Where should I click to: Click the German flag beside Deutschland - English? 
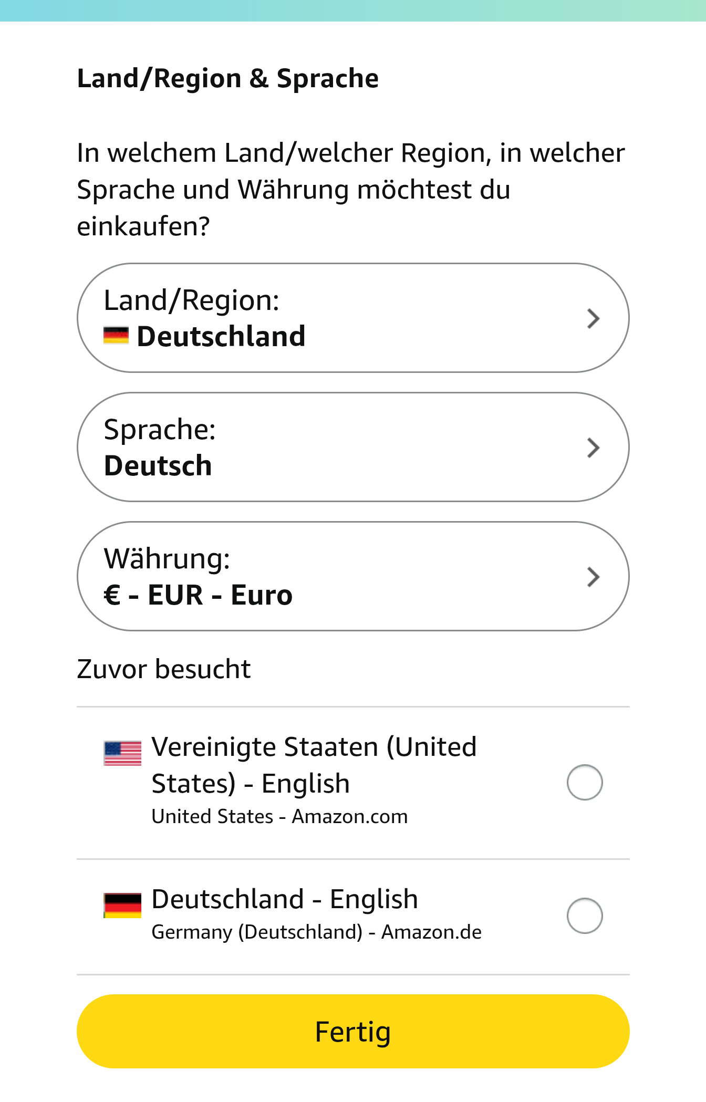(122, 905)
